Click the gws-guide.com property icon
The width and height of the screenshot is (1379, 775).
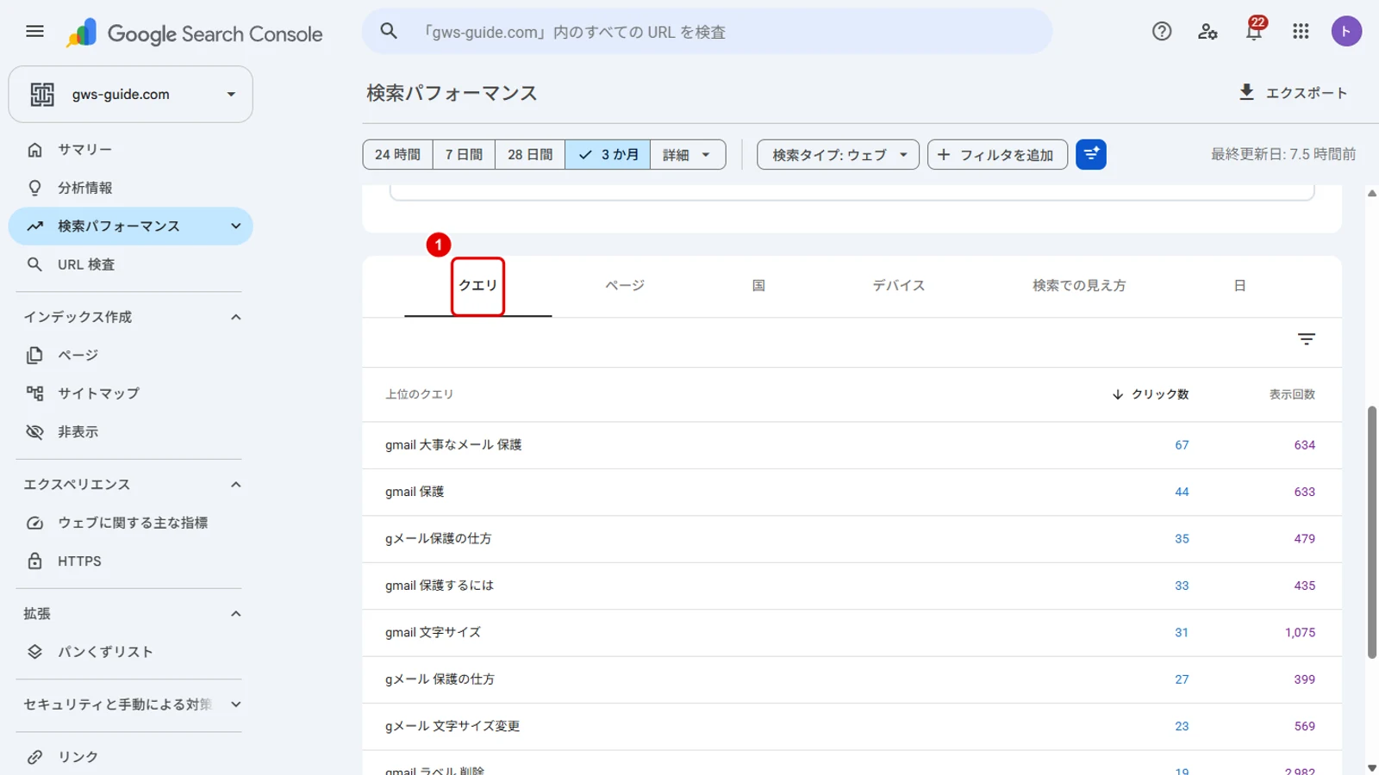click(42, 95)
